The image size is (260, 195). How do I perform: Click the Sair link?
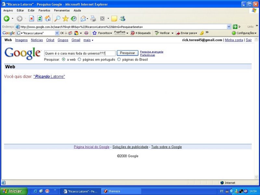tap(249, 40)
